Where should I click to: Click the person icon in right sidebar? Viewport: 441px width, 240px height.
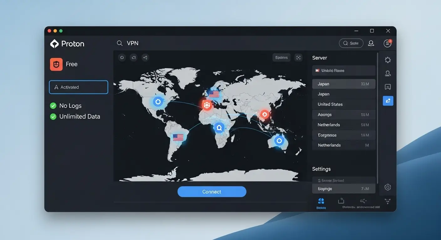point(388,73)
